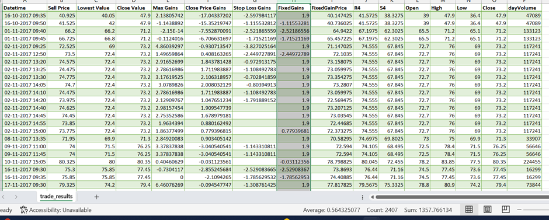This screenshot has height=220, width=549.
Task: Click the zoom out minus button
Action: [x=520, y=210]
